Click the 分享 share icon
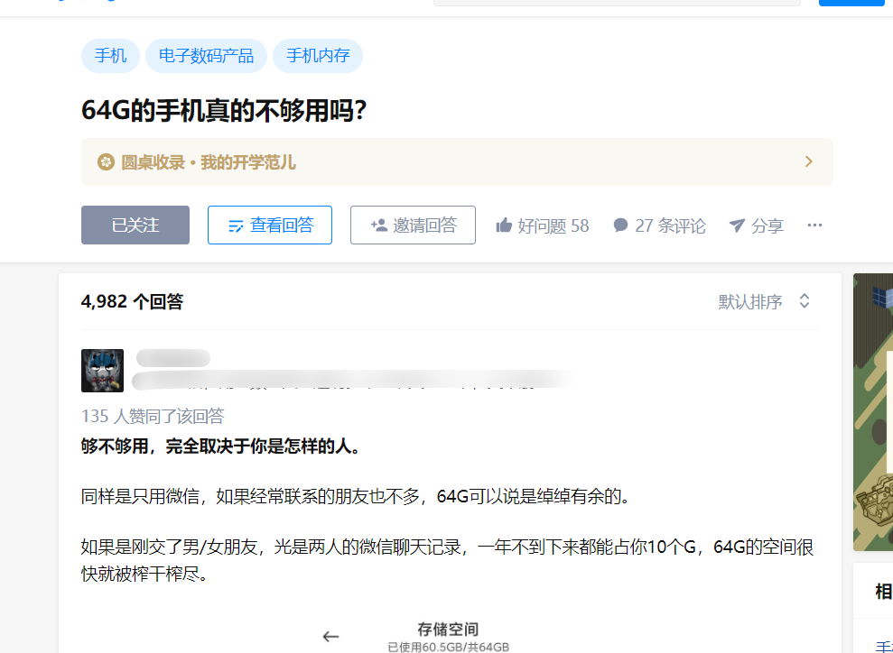This screenshot has height=653, width=893. click(737, 225)
